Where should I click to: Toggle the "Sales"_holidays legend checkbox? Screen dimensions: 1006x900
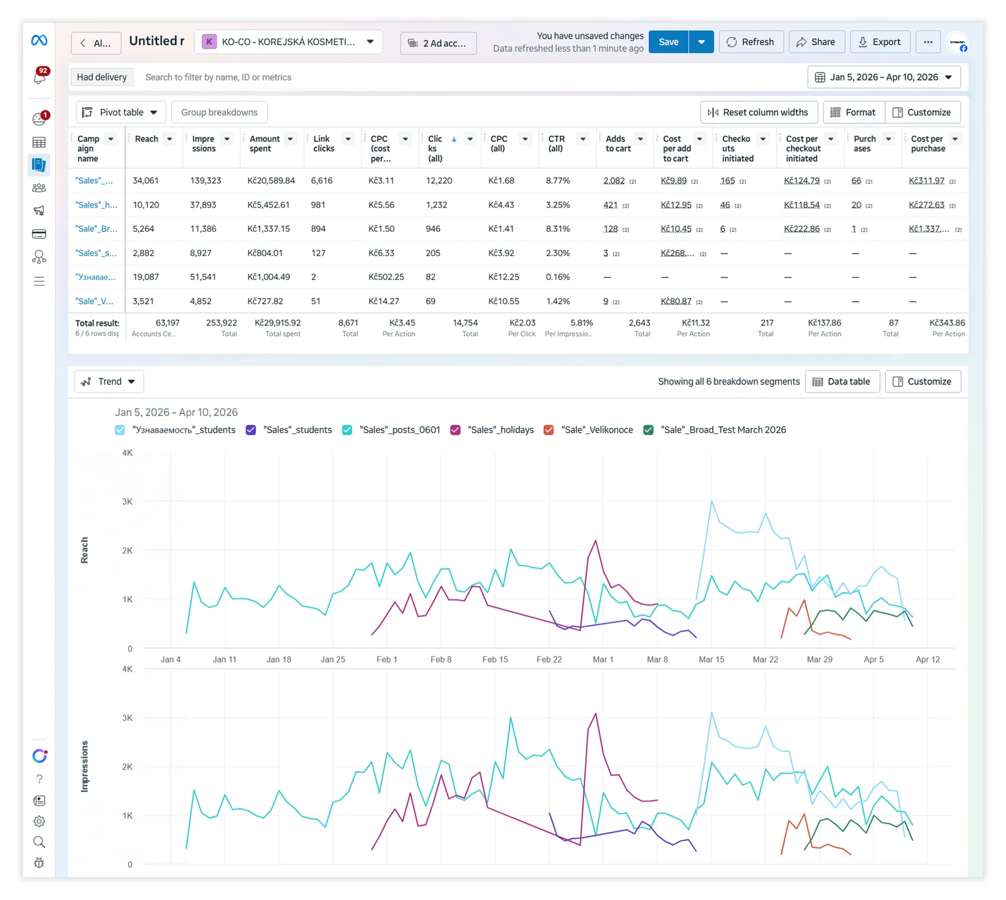455,430
